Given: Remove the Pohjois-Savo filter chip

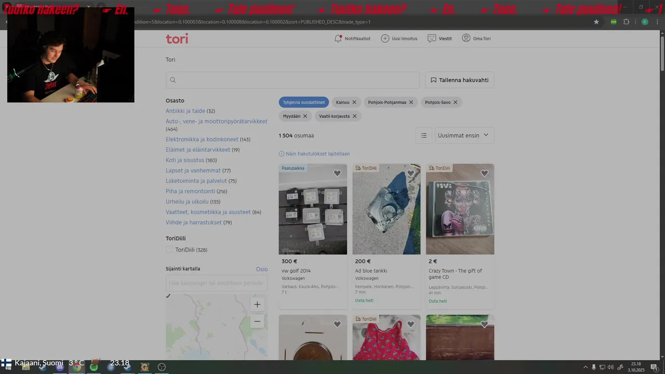Looking at the screenshot, I should 455,102.
